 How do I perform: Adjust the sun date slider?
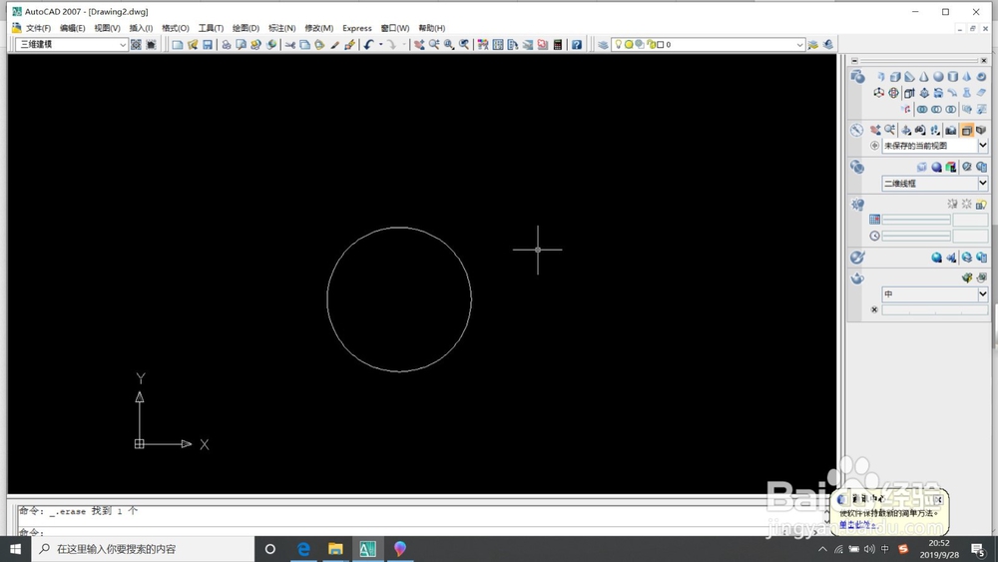pyautogui.click(x=916, y=219)
